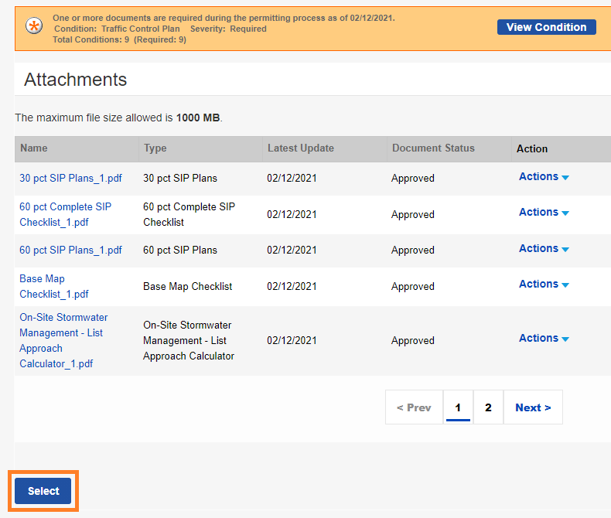This screenshot has width=611, height=518.
Task: Click the Prev pagination button
Action: point(414,407)
